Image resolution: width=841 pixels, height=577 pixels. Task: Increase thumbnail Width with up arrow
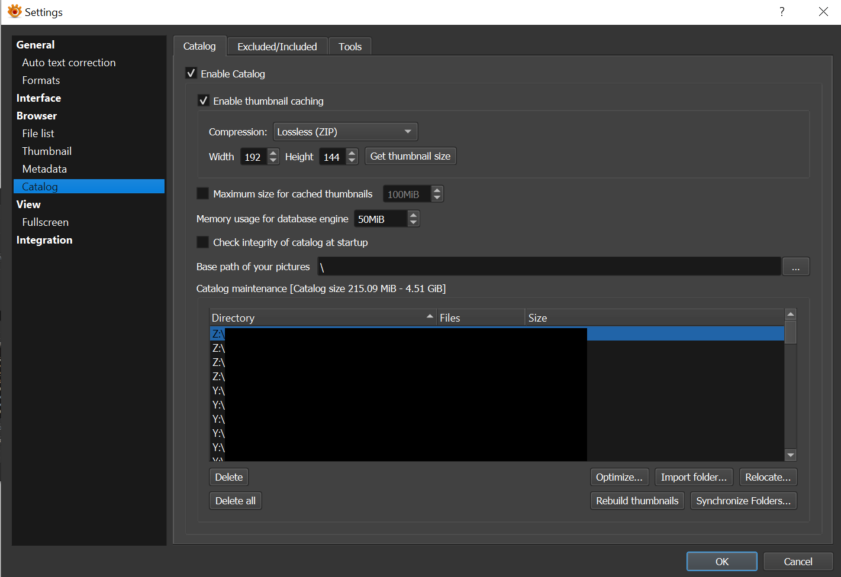(x=273, y=153)
